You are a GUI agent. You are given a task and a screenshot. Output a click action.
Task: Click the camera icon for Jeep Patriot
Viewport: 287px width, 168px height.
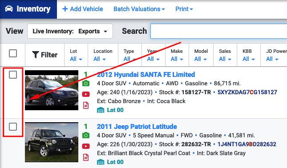click(86, 136)
